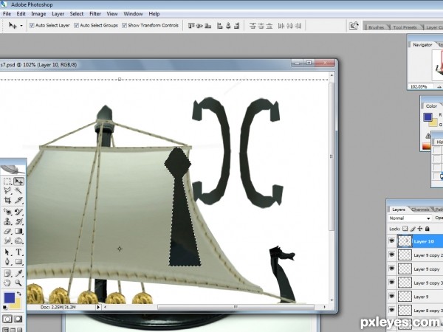Toggle Auto Select Layer checkbox
This screenshot has width=443, height=332.
tap(32, 25)
